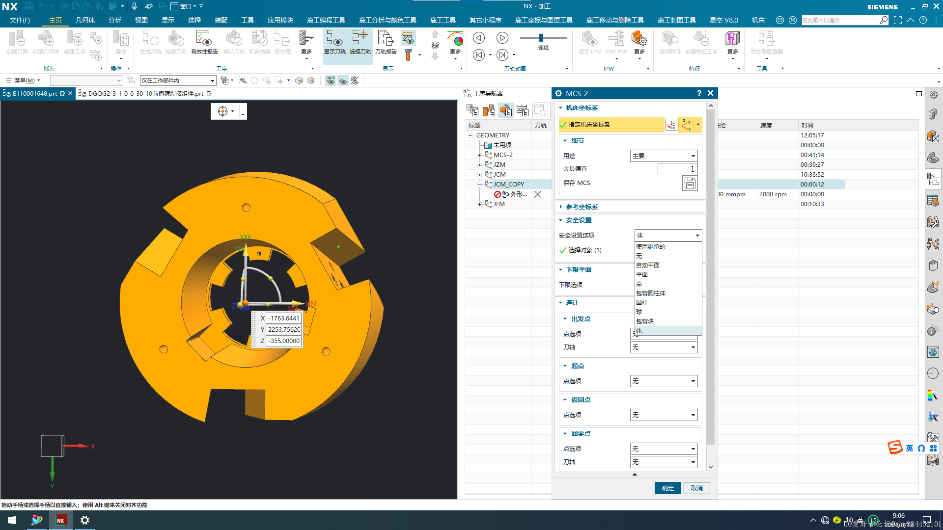Open the 文件(F) menu
Viewport: 943px width, 530px height.
point(20,20)
